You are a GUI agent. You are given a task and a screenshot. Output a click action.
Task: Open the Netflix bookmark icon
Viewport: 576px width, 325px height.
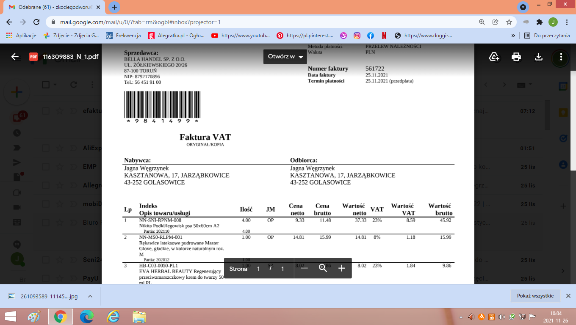[x=384, y=36]
